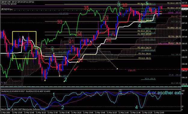Click cyan wave '1' label in price chart

(x=52, y=49)
